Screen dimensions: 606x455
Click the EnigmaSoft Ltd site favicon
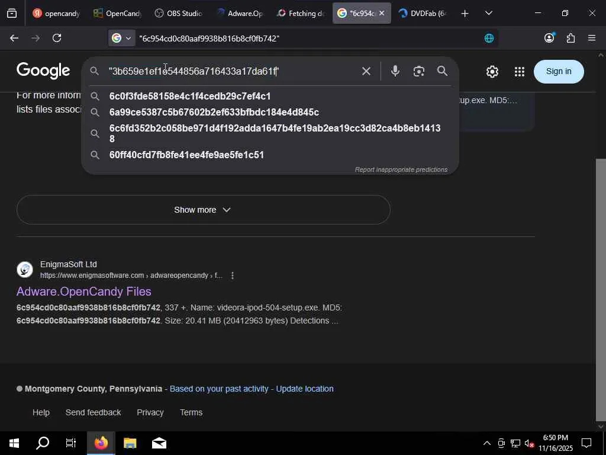coord(25,270)
